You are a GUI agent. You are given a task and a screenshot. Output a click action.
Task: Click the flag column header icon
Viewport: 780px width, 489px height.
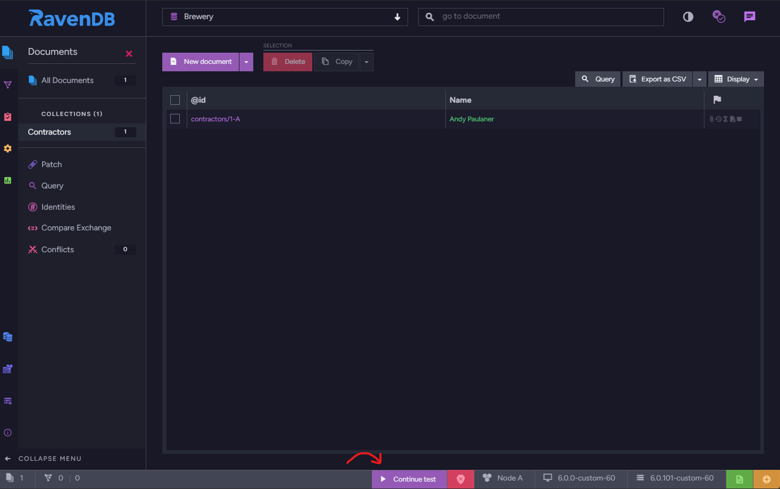(x=717, y=100)
